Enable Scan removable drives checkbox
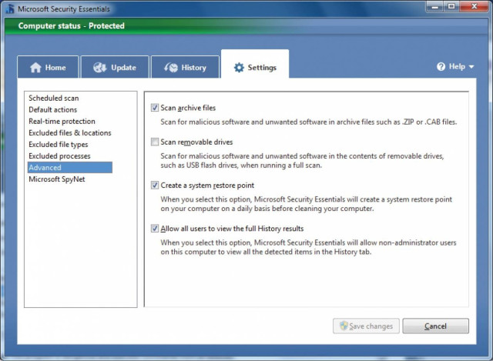 point(155,142)
